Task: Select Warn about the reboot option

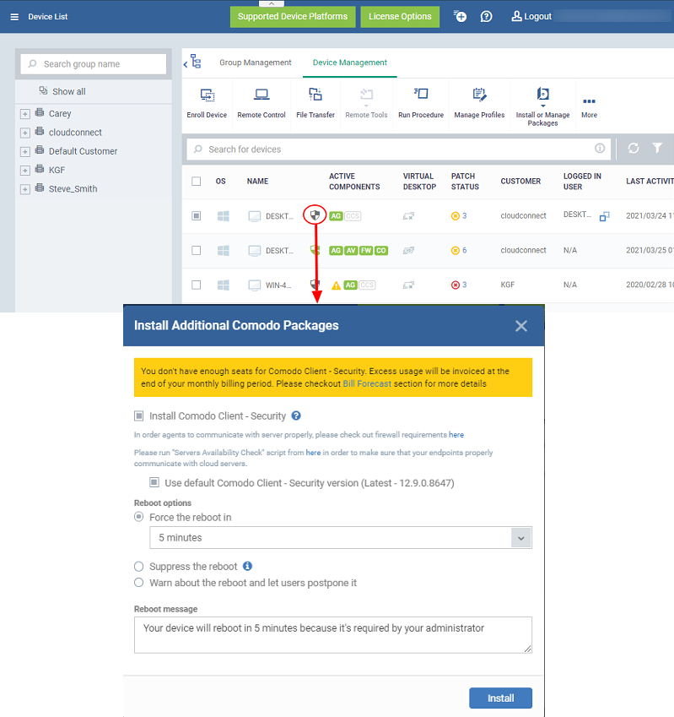Action: pos(139,583)
